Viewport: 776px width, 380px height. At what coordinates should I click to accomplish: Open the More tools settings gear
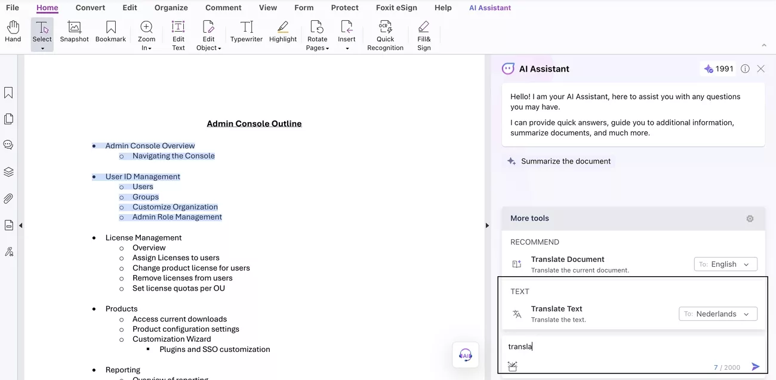click(750, 218)
